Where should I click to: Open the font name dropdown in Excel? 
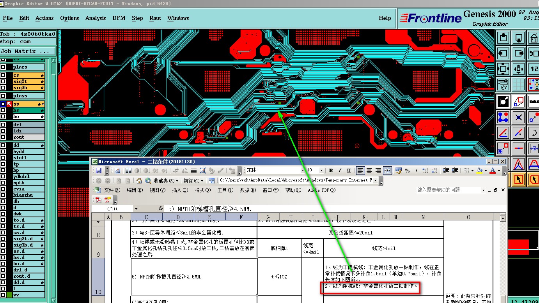pos(302,171)
